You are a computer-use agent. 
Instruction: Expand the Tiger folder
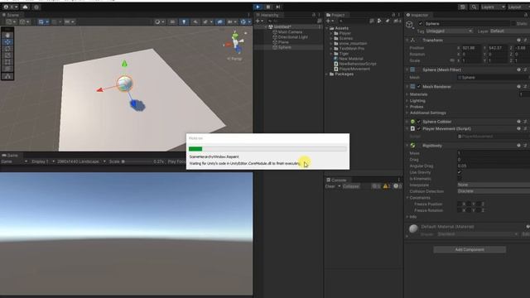pyautogui.click(x=331, y=54)
